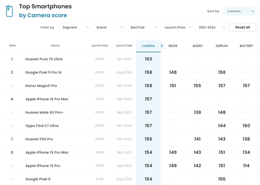Expand the Segment filter

pos(75,28)
